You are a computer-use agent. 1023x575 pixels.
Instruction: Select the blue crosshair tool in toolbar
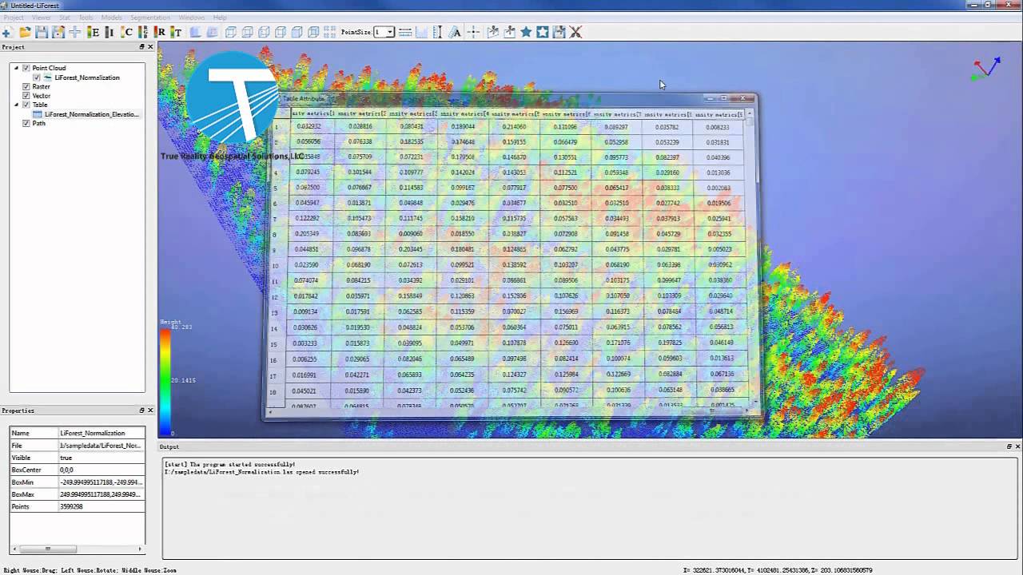(x=75, y=32)
